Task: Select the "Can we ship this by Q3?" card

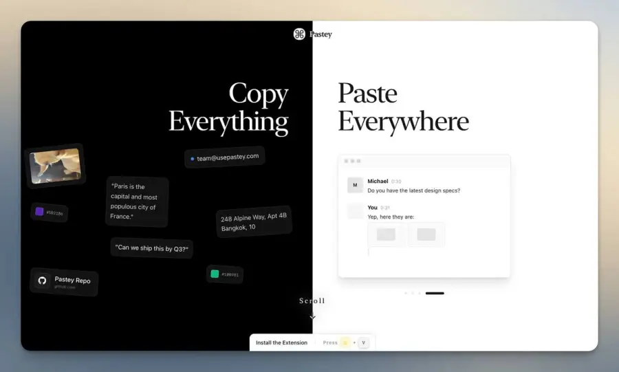Action: [151, 248]
